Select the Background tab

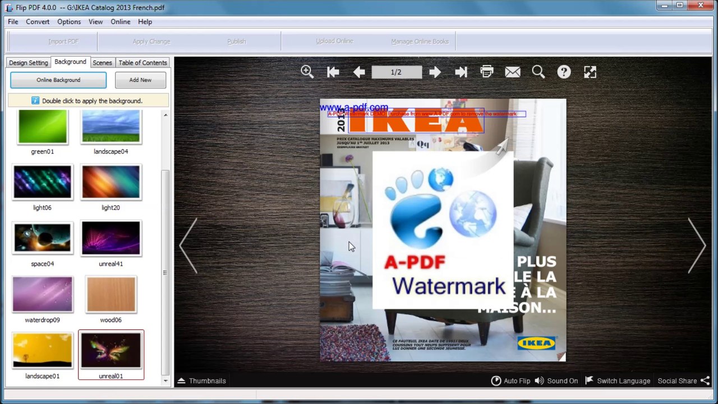point(70,62)
